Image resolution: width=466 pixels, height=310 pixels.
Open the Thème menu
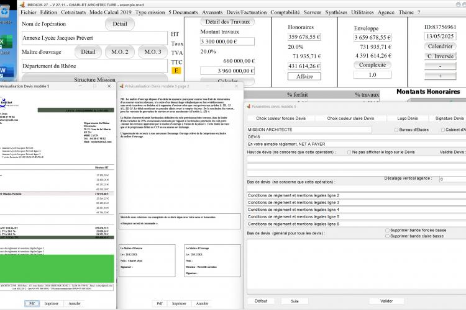pyautogui.click(x=406, y=12)
